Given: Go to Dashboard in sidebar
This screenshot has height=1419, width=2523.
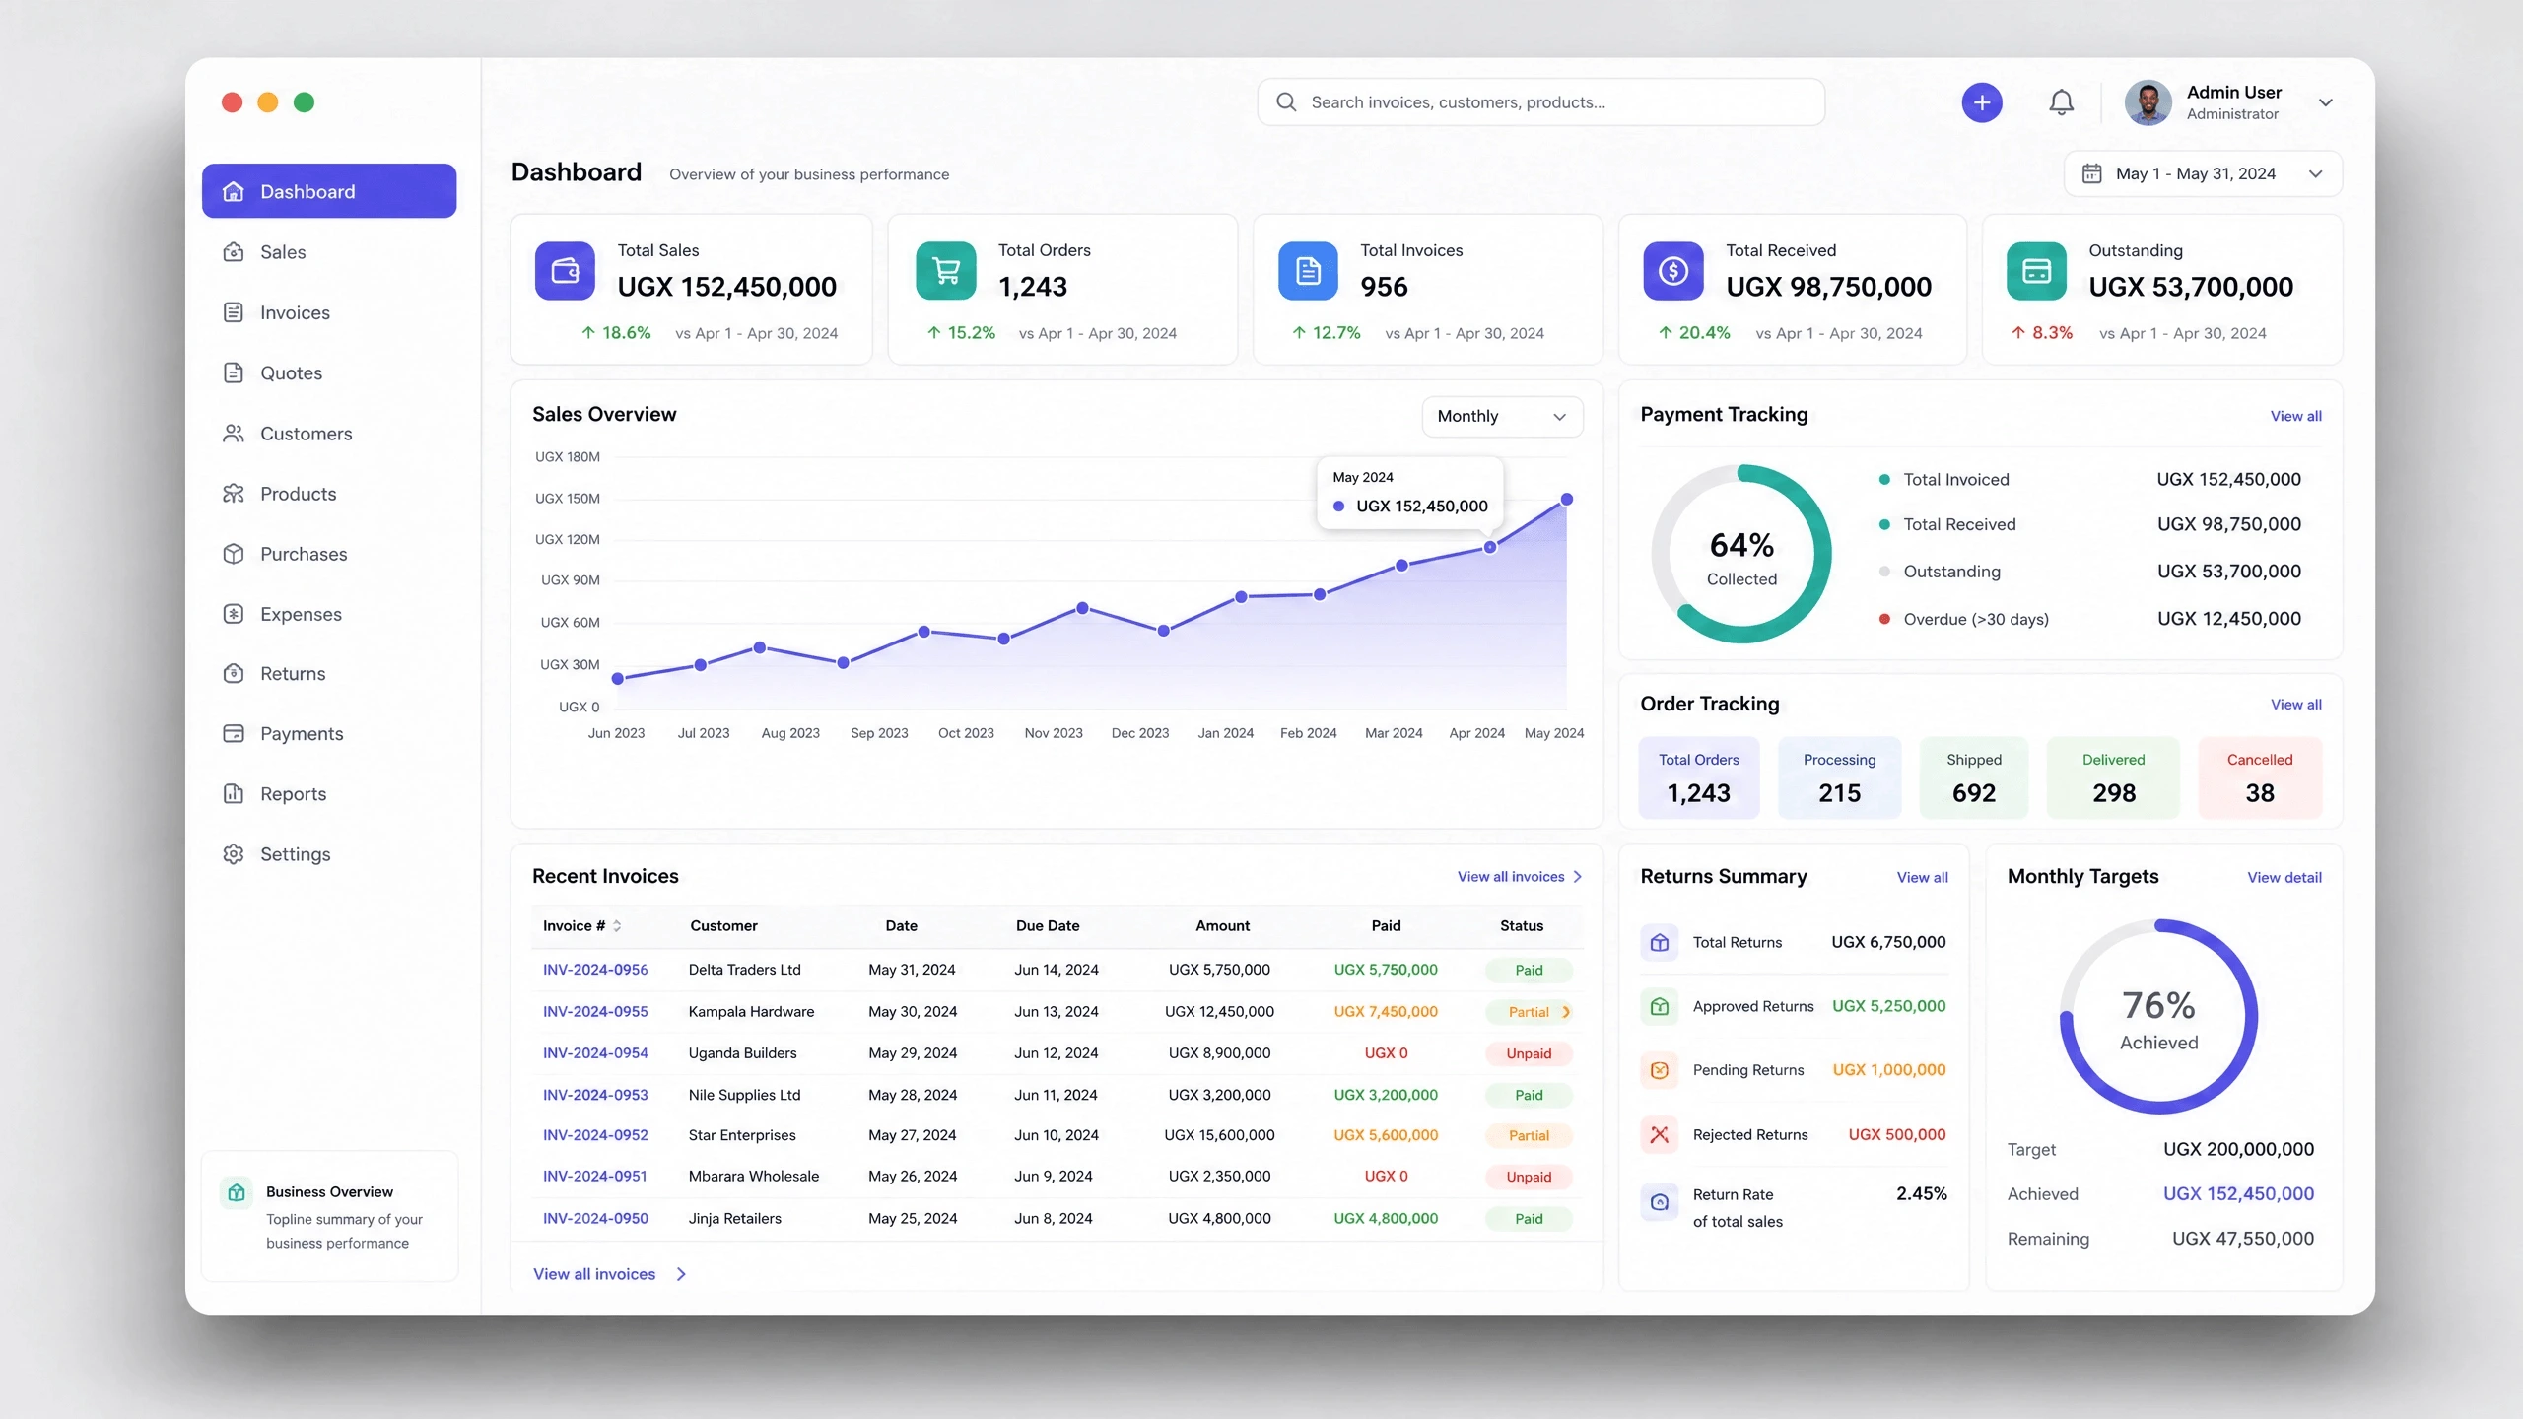Looking at the screenshot, I should coord(329,191).
